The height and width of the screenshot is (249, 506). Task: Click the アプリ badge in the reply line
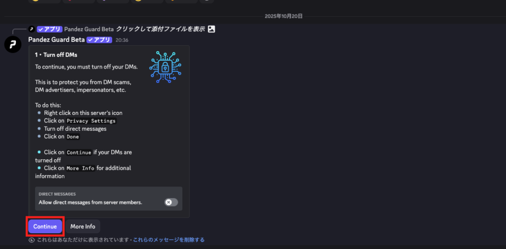(49, 29)
